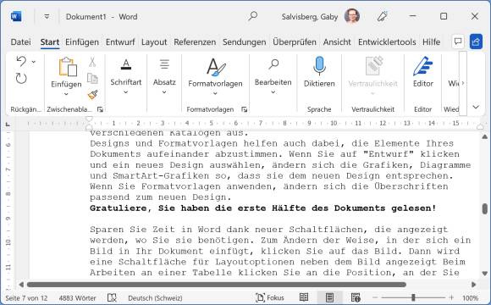This screenshot has width=491, height=305.
Task: Expand the Einfügen paste options arrow
Action: point(66,94)
